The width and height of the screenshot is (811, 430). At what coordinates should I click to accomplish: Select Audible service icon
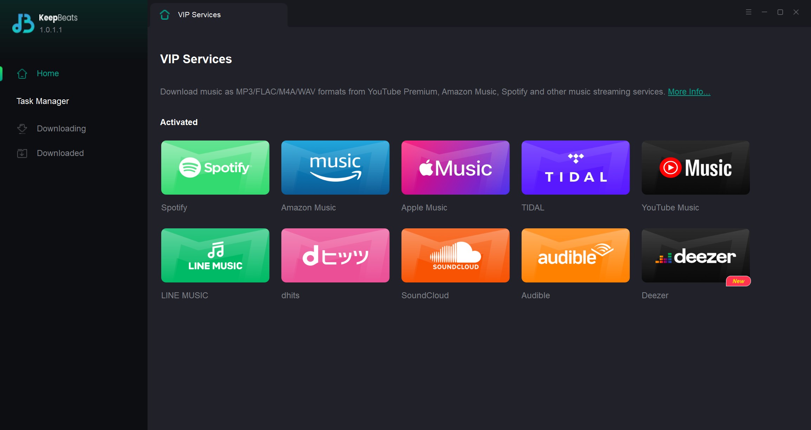576,256
